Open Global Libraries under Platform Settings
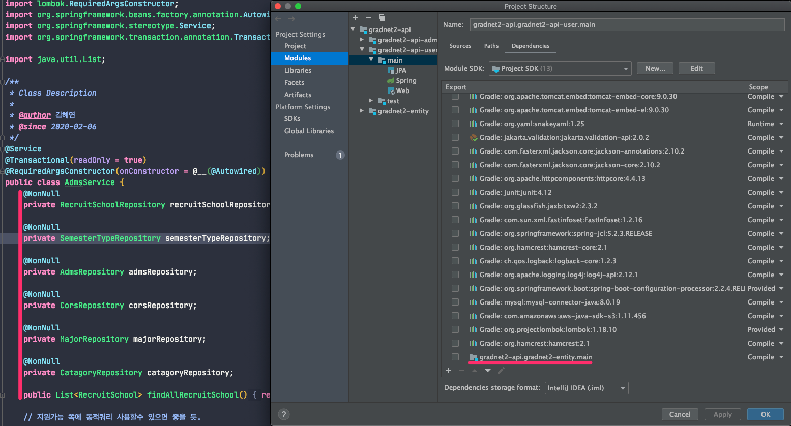This screenshot has height=426, width=791. coord(309,131)
